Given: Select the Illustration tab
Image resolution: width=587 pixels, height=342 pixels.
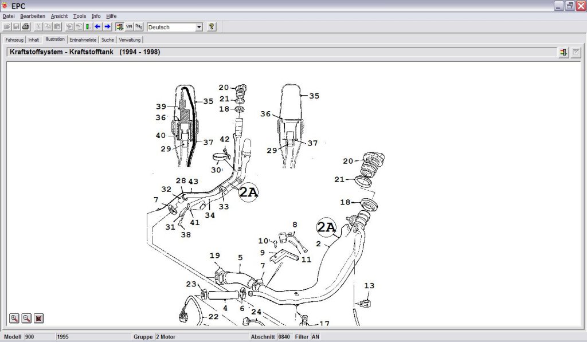Looking at the screenshot, I should tap(55, 39).
